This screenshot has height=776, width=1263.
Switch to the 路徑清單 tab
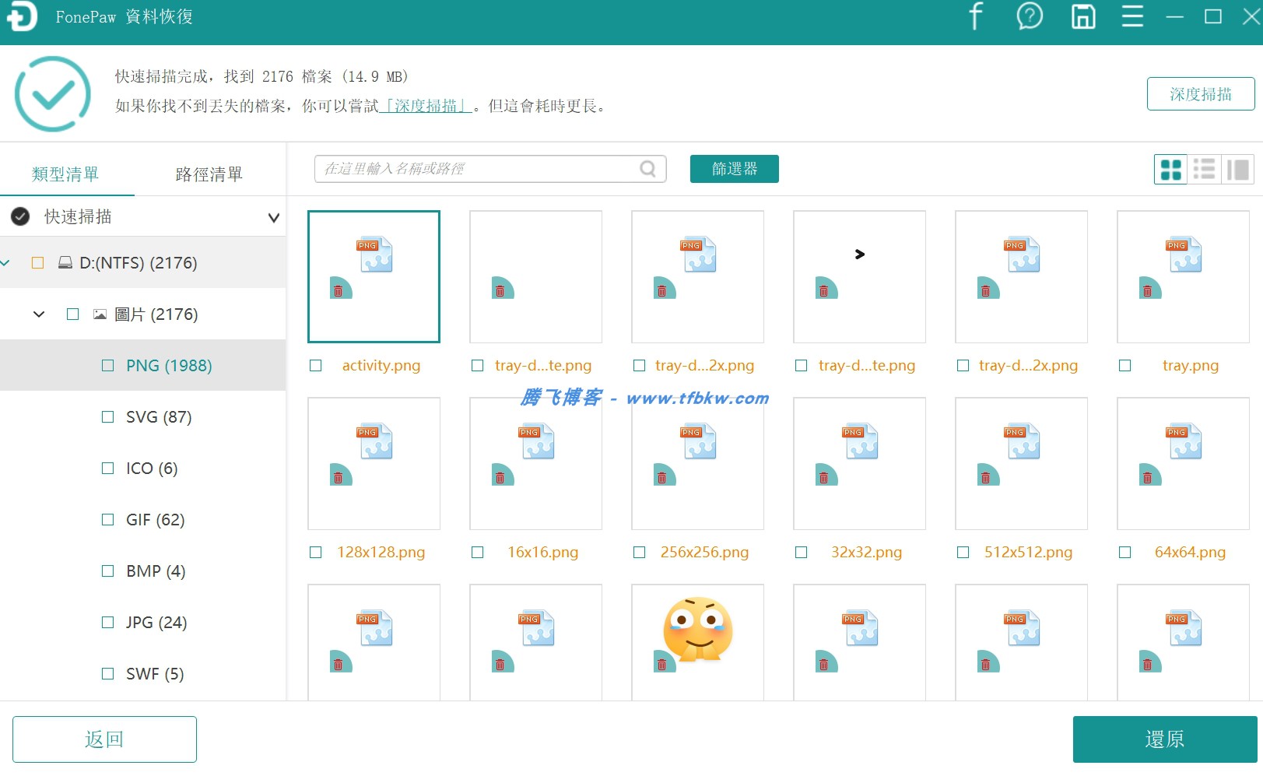click(x=209, y=174)
